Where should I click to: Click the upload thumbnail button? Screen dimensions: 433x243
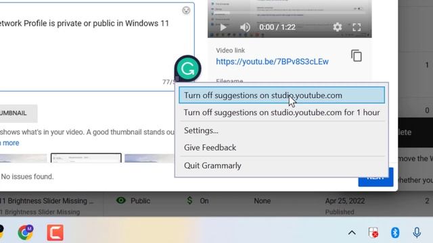pyautogui.click(x=18, y=113)
